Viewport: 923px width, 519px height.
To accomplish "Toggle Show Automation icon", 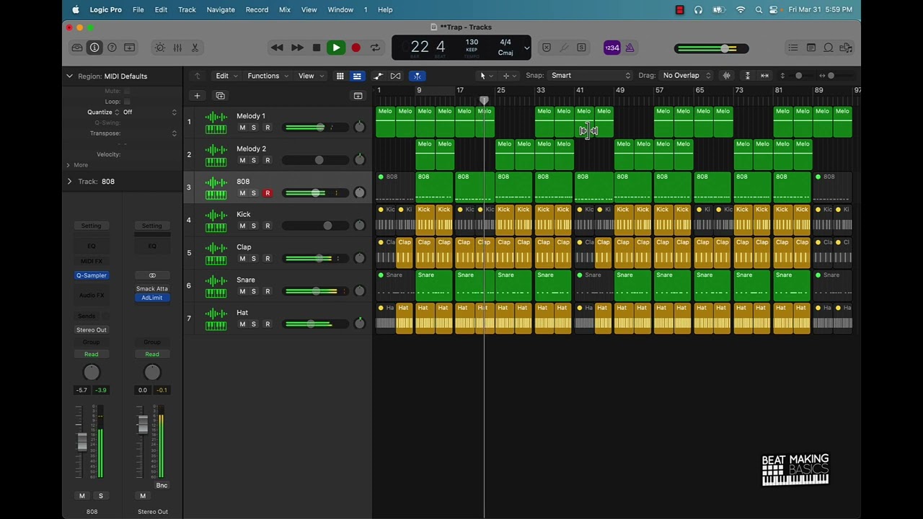I will point(379,76).
